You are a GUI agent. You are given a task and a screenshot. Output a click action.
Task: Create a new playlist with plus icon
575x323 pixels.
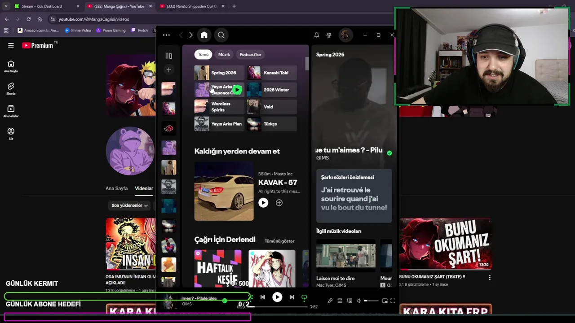click(168, 70)
